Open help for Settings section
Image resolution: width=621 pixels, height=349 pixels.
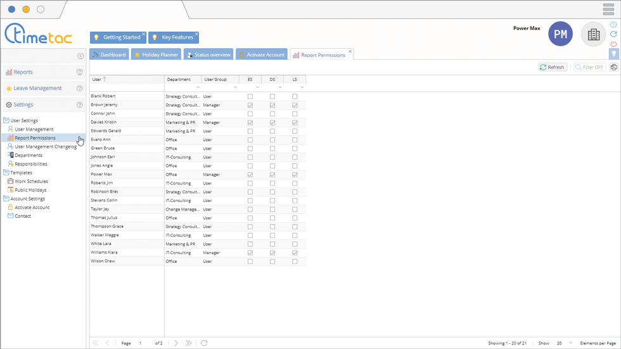(x=80, y=105)
